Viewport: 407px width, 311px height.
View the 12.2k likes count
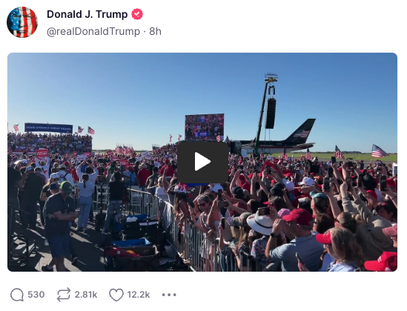(x=139, y=295)
